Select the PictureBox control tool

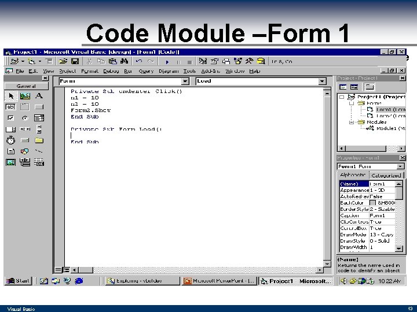(x=25, y=96)
